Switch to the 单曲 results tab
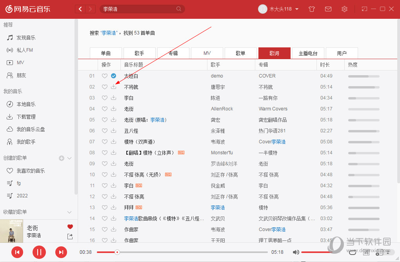This screenshot has width=400, height=262. click(x=105, y=52)
